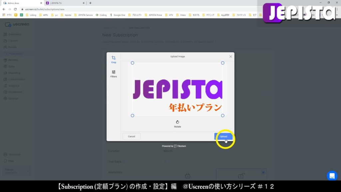Image resolution: width=341 pixels, height=192 pixels.
Task: Click the Upload button
Action: click(223, 136)
